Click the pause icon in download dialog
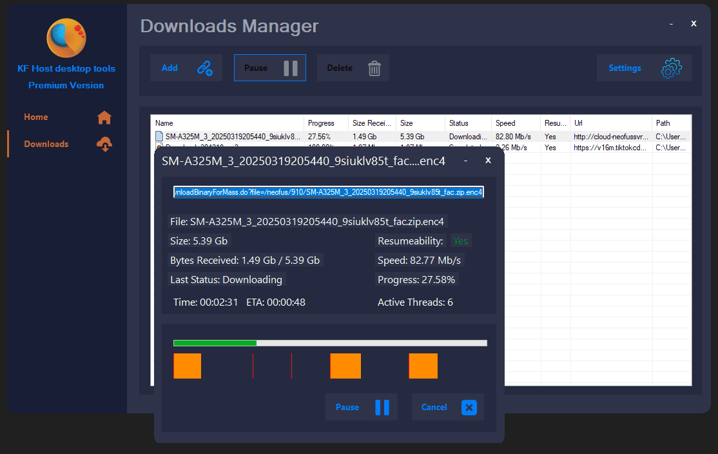Viewport: 718px width, 454px height. pos(382,407)
